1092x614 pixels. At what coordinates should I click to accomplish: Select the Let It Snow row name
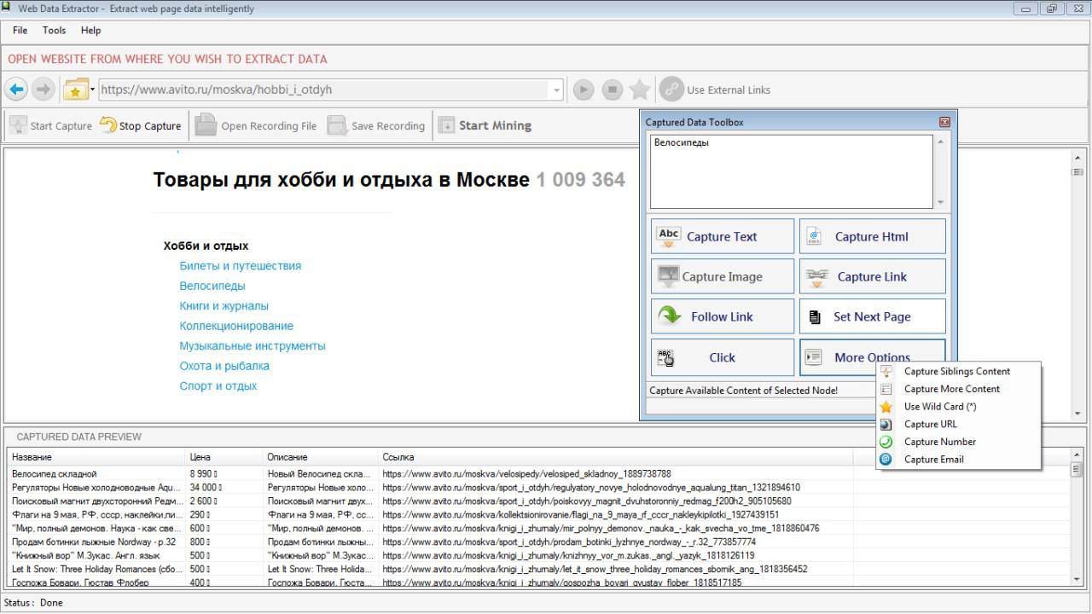pyautogui.click(x=96, y=569)
